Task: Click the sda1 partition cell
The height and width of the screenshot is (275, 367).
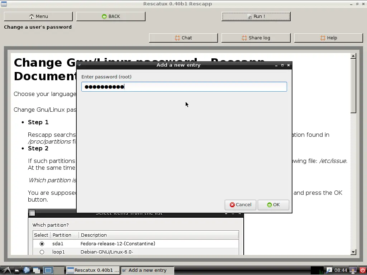Action: coord(58,243)
